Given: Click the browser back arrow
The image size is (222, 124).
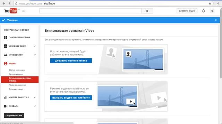Looking at the screenshot, I should (x=4, y=3).
